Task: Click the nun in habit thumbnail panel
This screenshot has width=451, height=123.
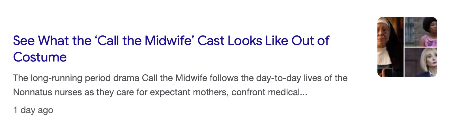Action: (x=390, y=47)
